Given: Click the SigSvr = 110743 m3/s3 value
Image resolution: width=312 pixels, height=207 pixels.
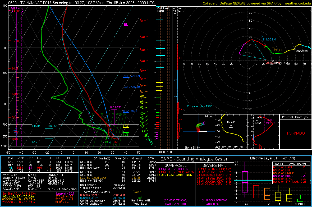Looking at the screenshot, I should 62,189.
